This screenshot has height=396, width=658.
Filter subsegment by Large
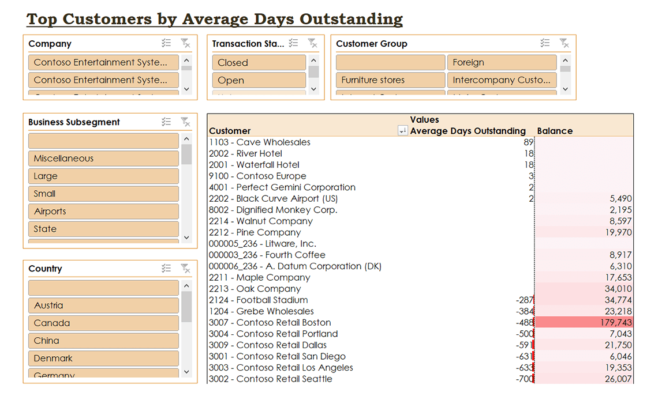click(x=104, y=176)
